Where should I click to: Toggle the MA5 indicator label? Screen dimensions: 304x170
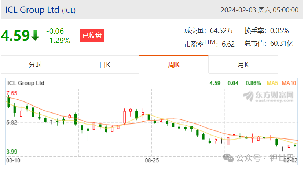pos(272,83)
